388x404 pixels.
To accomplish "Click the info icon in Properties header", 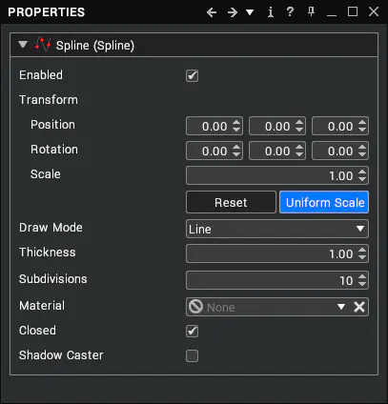I will [x=271, y=12].
